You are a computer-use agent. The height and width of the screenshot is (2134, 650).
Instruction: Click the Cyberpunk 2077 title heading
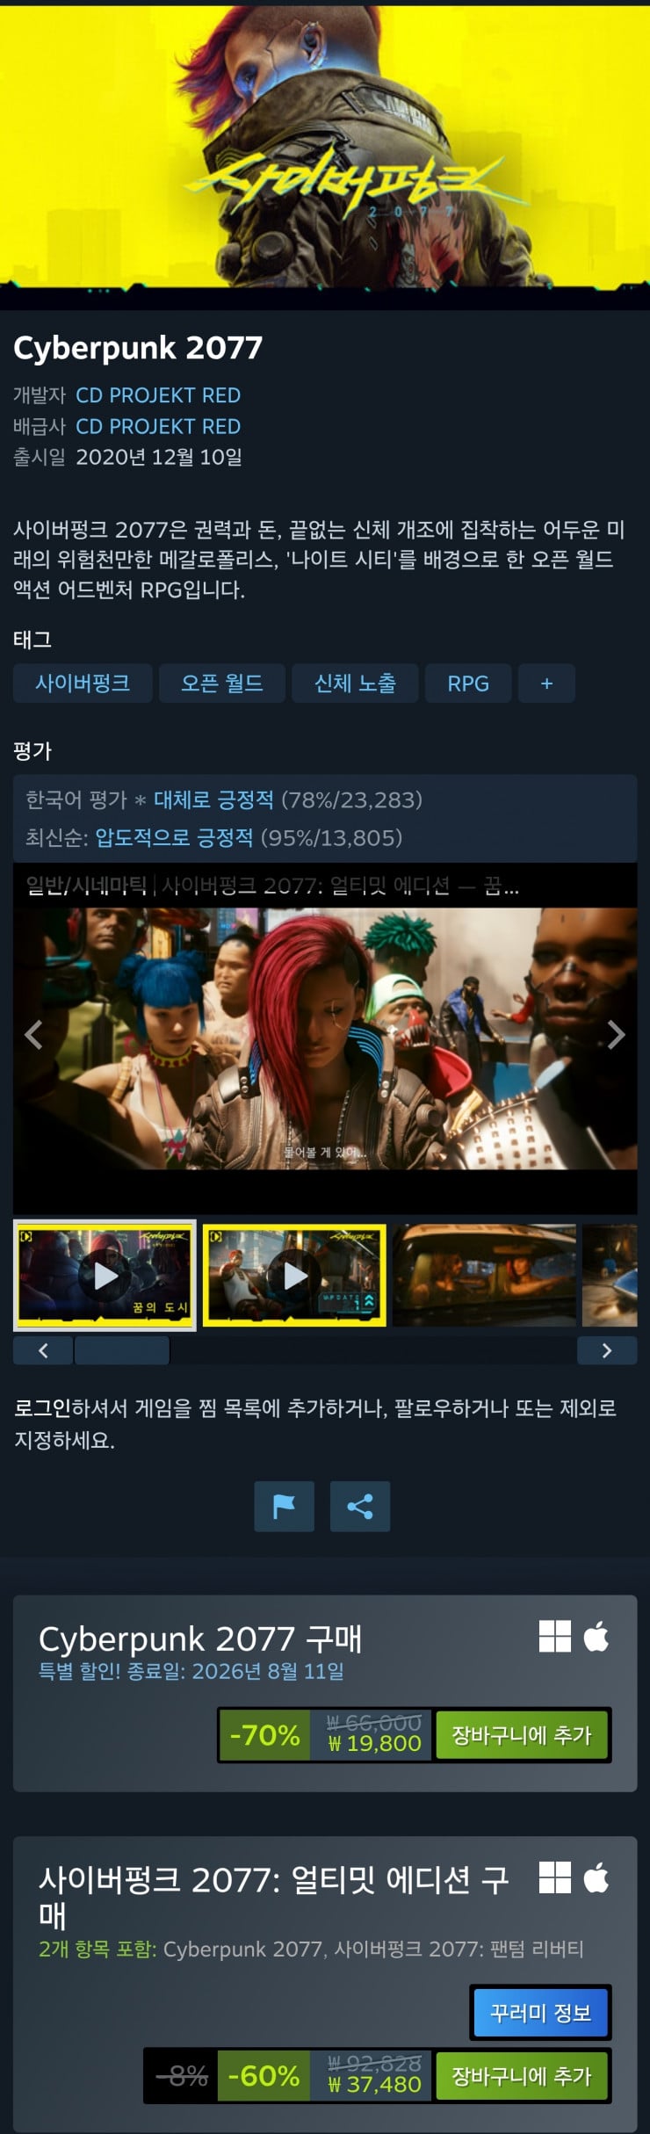coord(138,347)
